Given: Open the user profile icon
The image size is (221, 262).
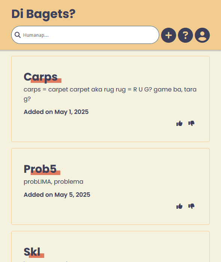Looking at the screenshot, I should coord(202,35).
